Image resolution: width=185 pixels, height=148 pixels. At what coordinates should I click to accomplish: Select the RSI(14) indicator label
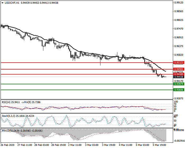click(x=6, y=102)
